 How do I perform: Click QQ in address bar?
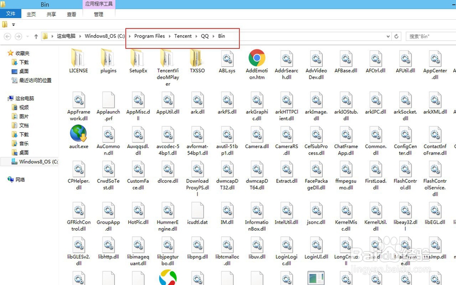(205, 36)
